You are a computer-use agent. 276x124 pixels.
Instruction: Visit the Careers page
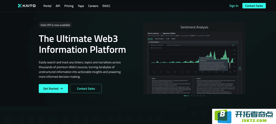click(93, 6)
